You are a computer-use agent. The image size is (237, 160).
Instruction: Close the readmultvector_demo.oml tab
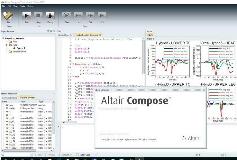coord(100,35)
